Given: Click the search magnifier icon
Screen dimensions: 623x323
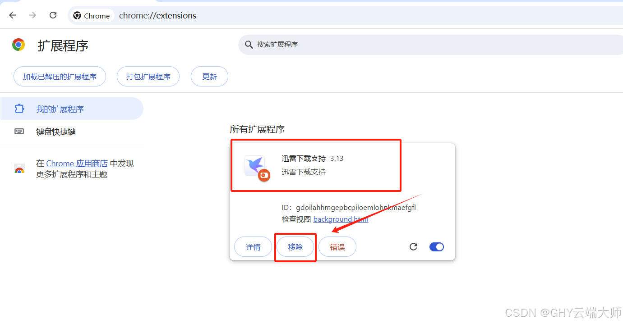Looking at the screenshot, I should pos(249,45).
